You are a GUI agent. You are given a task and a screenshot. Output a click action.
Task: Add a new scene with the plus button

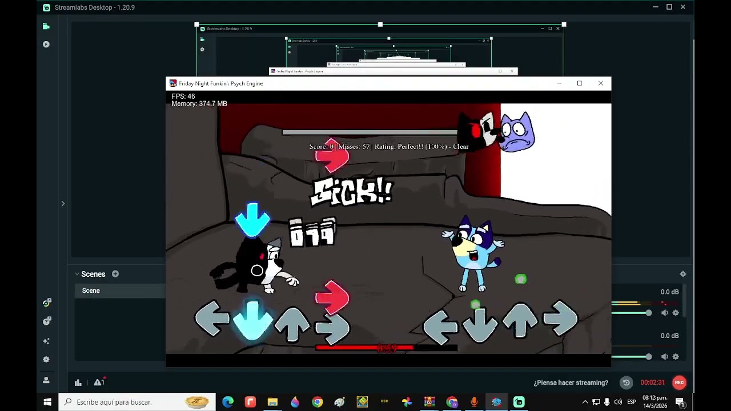115,274
